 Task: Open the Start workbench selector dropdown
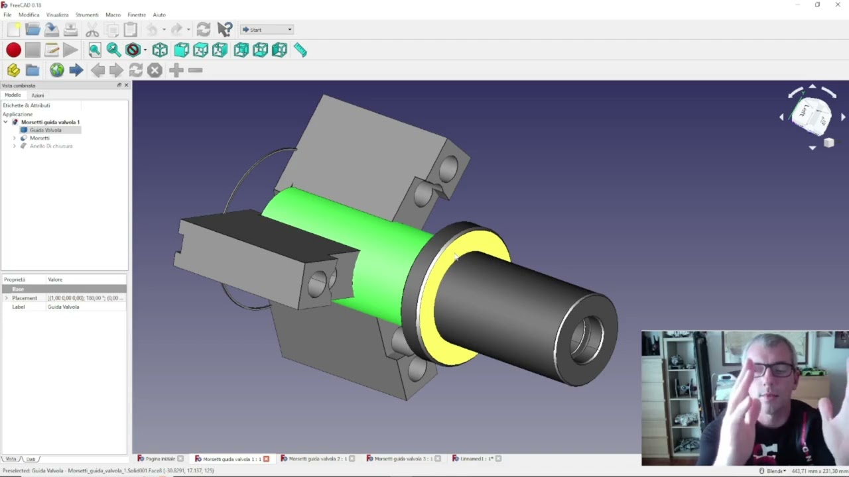coord(267,30)
